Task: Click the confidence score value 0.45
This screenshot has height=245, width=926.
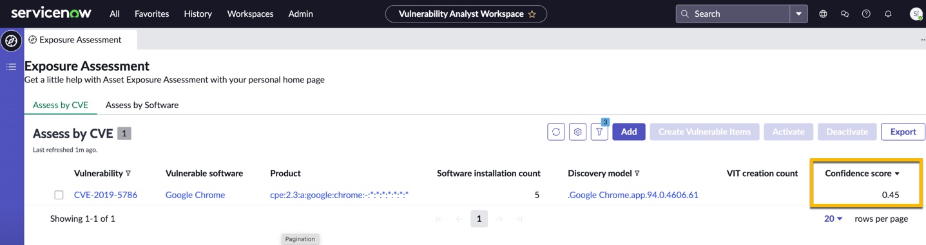Action: [890, 195]
